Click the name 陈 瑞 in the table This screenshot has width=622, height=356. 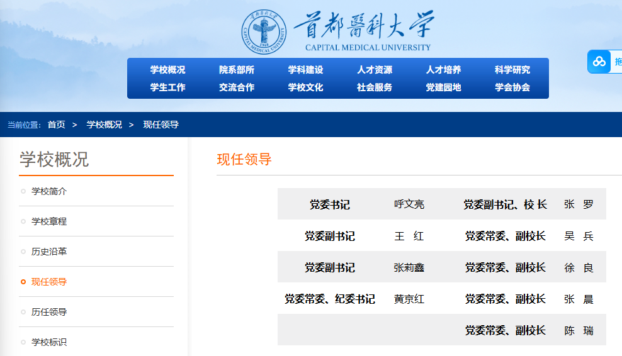tap(579, 330)
